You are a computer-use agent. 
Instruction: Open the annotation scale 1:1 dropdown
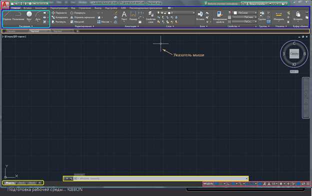(275, 183)
